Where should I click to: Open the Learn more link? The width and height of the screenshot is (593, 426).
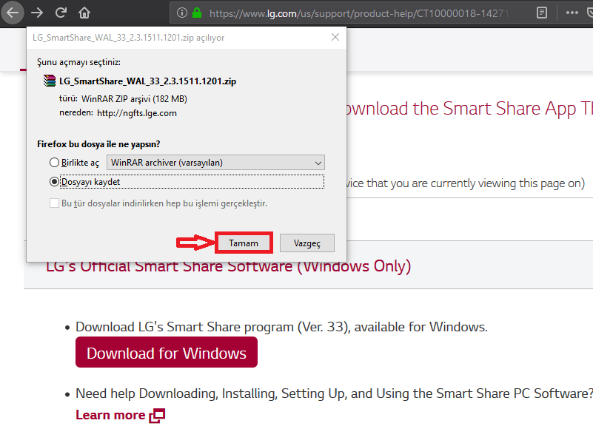pyautogui.click(x=110, y=415)
